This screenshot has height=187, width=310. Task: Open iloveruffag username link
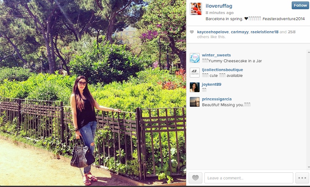(x=219, y=6)
